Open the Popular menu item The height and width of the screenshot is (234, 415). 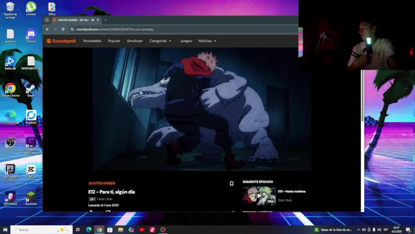[114, 41]
